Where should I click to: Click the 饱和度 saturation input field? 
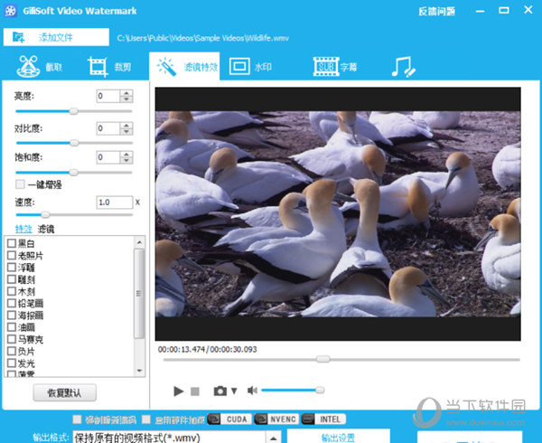tap(108, 157)
